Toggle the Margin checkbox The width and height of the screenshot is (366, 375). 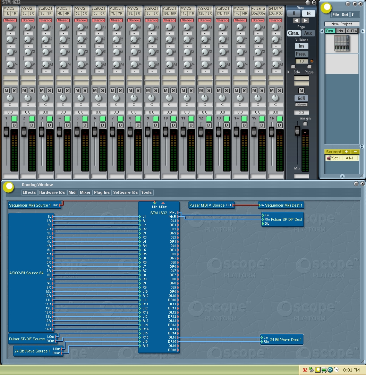(x=305, y=124)
